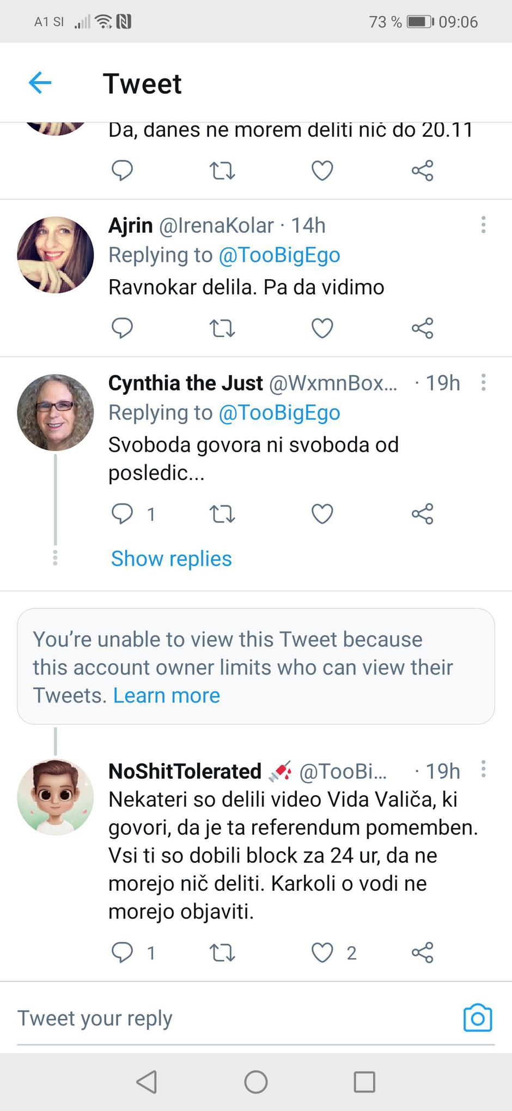The width and height of the screenshot is (512, 1111).
Task: Tap the camera icon in reply bar
Action: tap(477, 1018)
